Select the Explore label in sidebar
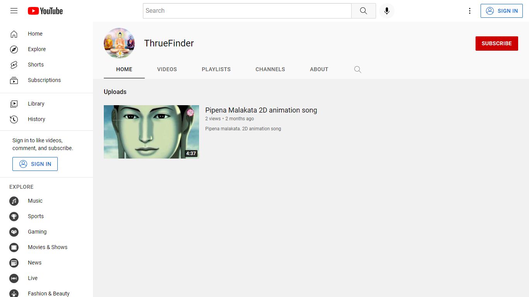This screenshot has width=529, height=297. (37, 49)
